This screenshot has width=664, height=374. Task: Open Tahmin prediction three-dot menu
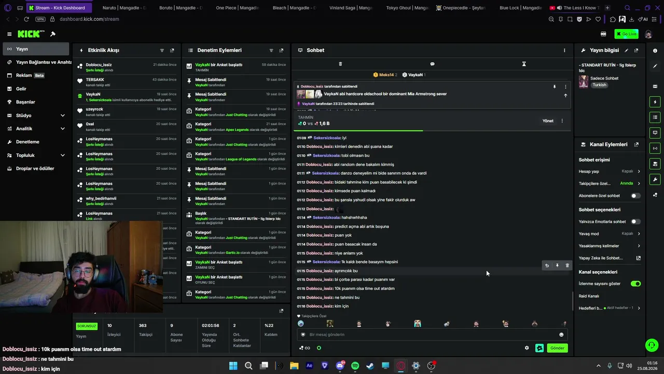(562, 121)
